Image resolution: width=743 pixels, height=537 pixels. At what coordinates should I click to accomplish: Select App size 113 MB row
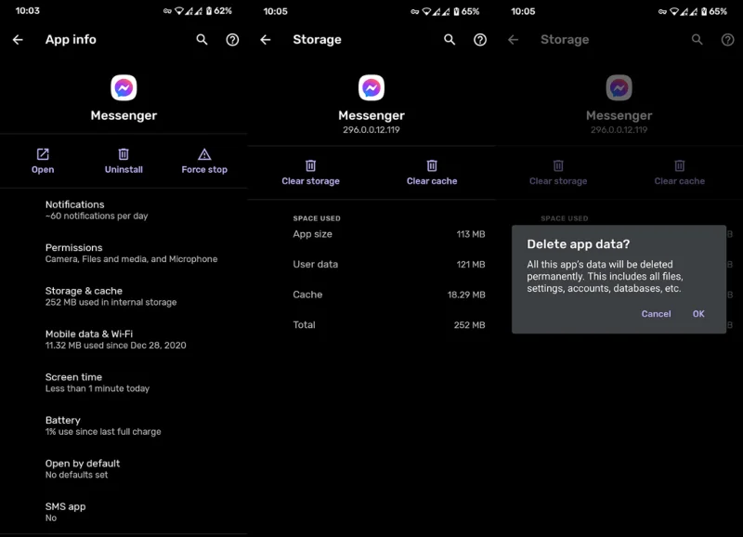coord(388,234)
